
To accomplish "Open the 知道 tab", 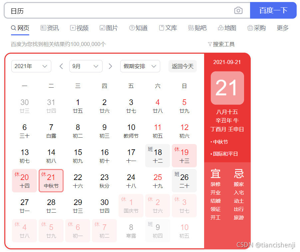I will (x=138, y=28).
